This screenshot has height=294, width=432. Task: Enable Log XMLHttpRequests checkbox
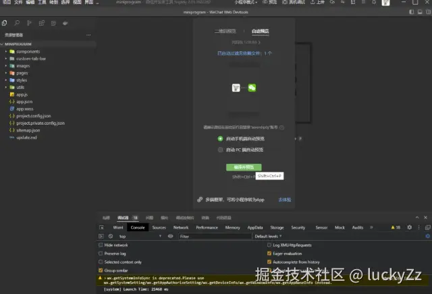pyautogui.click(x=269, y=245)
